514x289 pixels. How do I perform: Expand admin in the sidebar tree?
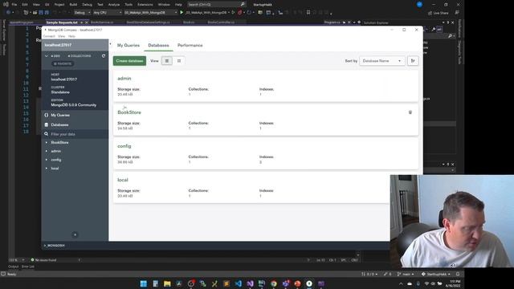pyautogui.click(x=47, y=151)
